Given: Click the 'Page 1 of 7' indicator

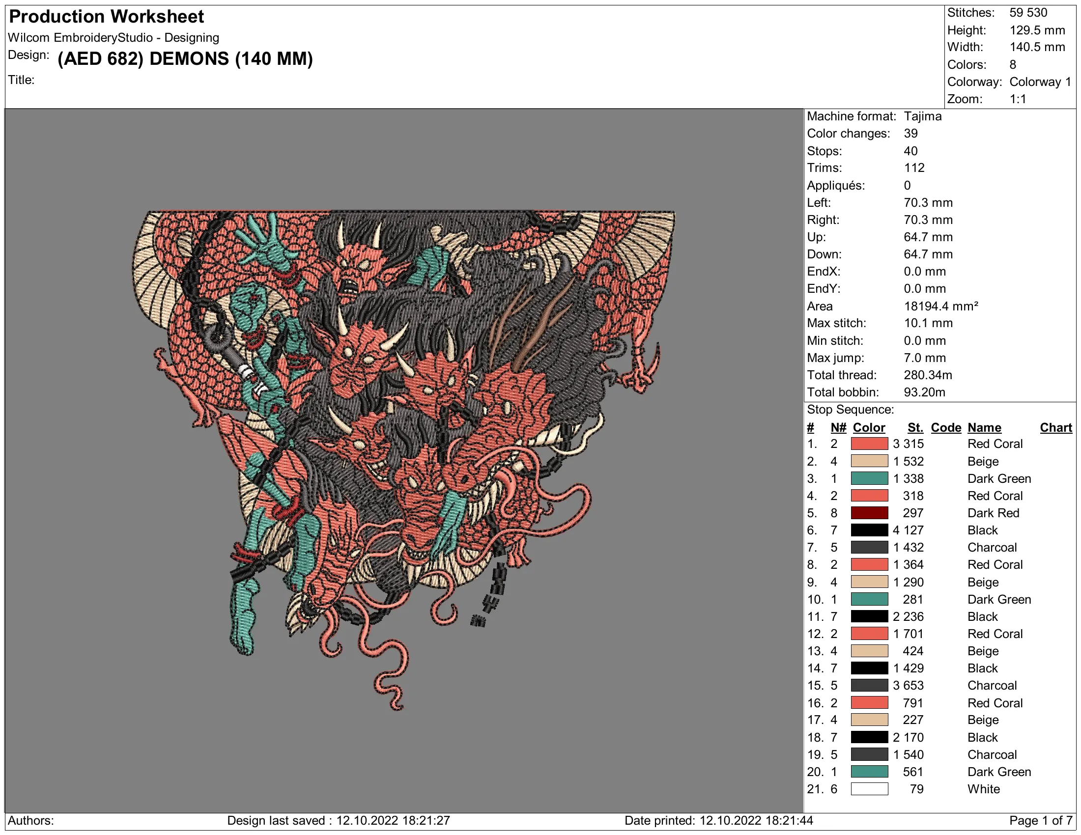Looking at the screenshot, I should [x=1041, y=821].
